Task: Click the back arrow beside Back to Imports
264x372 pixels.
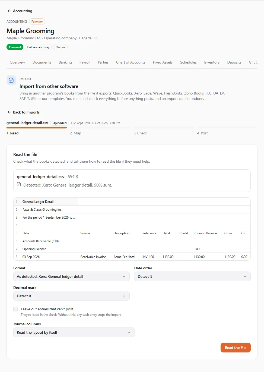Action: pyautogui.click(x=9, y=112)
